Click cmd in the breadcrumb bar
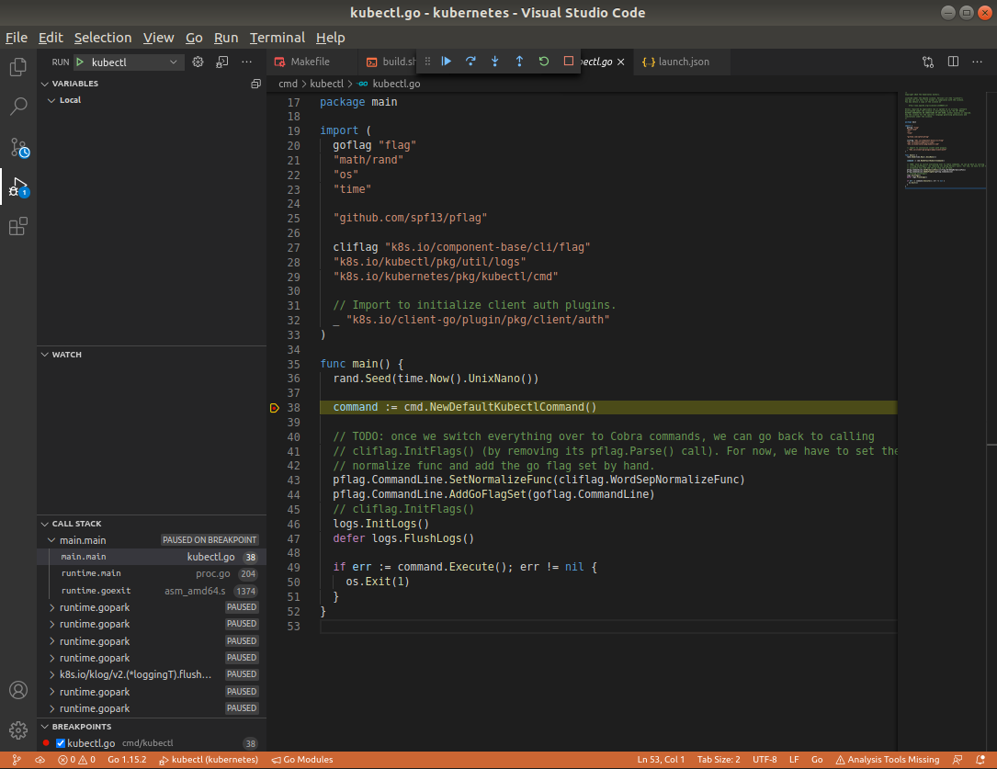 coord(288,83)
